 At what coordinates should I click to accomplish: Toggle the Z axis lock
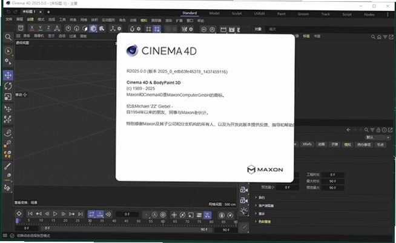48,28
